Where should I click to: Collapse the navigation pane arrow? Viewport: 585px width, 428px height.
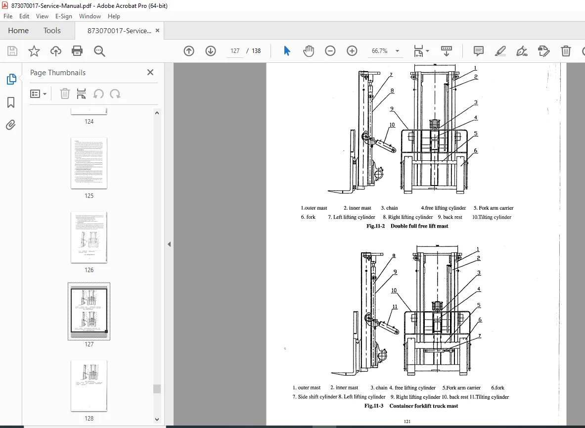[x=169, y=244]
